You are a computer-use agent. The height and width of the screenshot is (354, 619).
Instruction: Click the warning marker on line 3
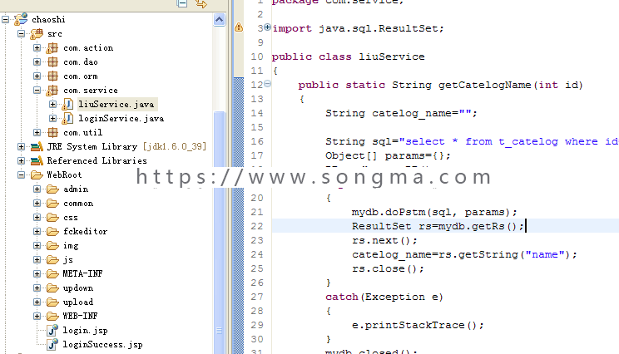239,27
